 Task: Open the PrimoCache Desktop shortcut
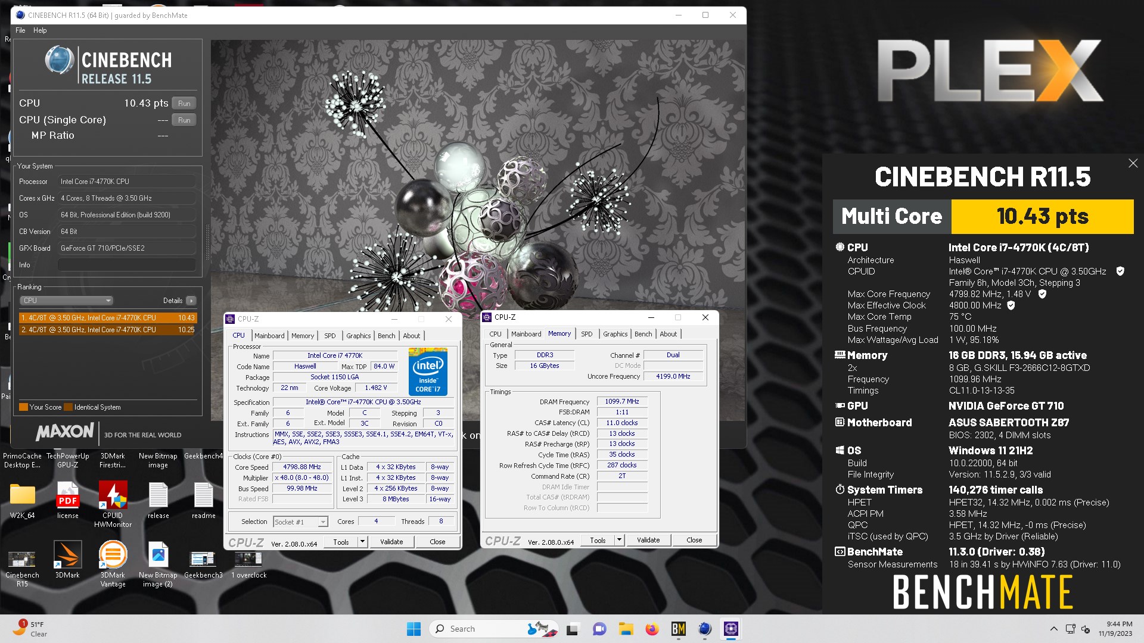pos(22,460)
